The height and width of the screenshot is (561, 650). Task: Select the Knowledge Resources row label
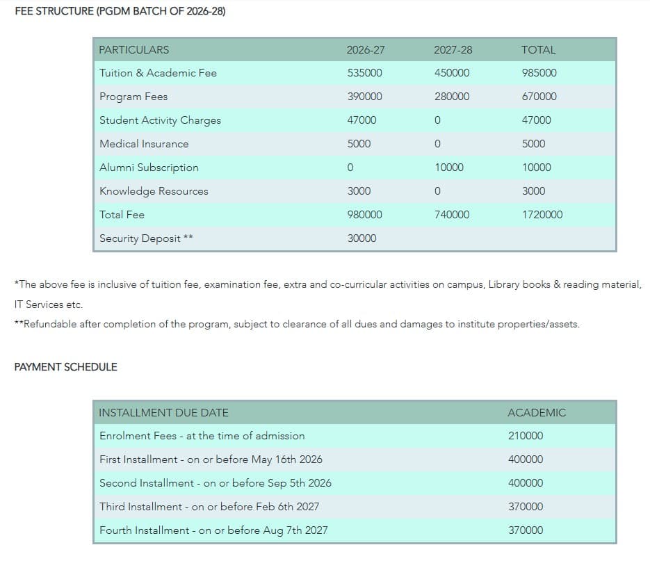coord(154,191)
